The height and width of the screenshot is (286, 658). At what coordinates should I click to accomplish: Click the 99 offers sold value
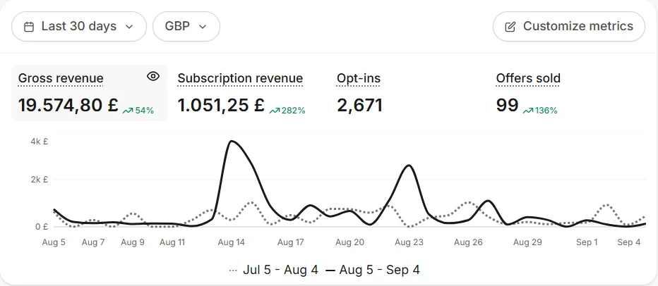pos(508,105)
